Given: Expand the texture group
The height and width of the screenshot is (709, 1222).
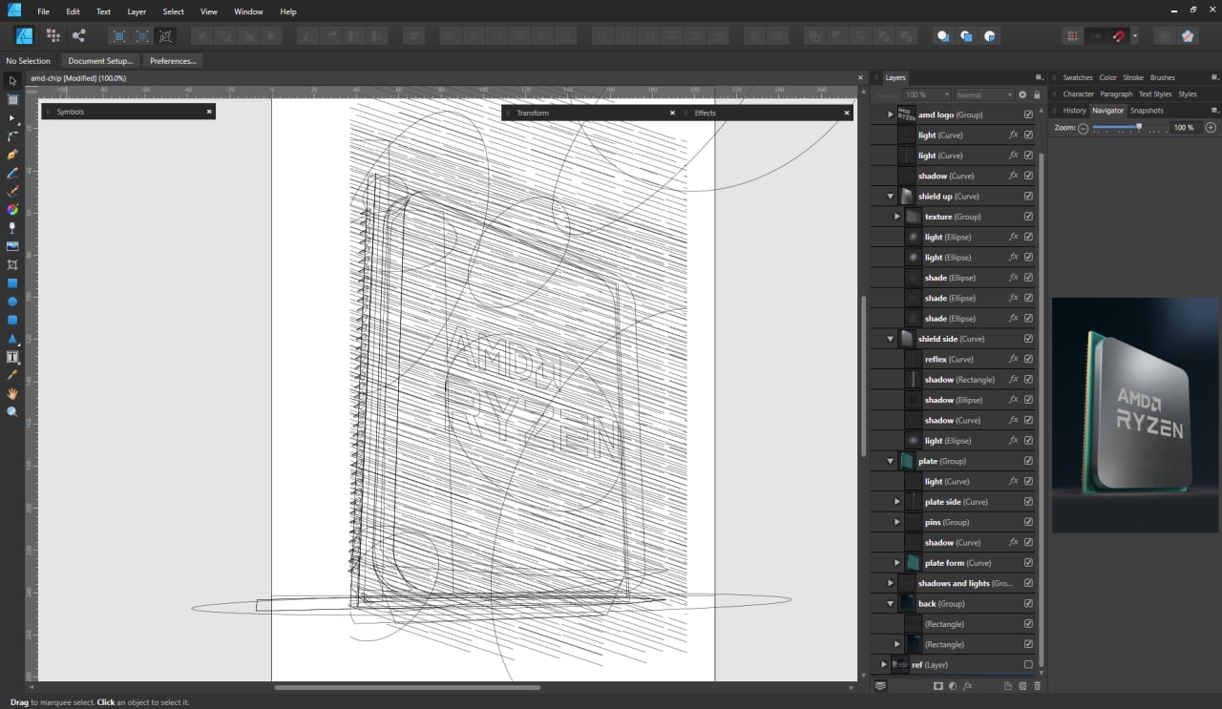Looking at the screenshot, I should click(x=897, y=217).
